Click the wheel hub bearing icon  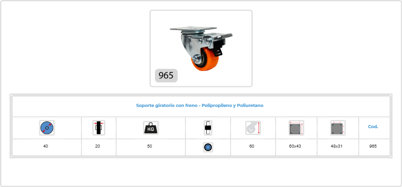(208, 128)
